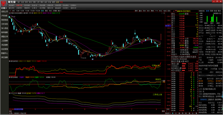Screen dimensions: 223x115
Task: Select the 月线 monthly chart tab
Action: 50,11
